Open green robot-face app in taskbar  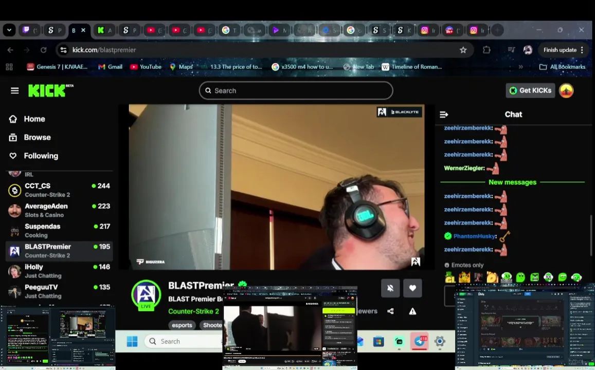tap(399, 342)
